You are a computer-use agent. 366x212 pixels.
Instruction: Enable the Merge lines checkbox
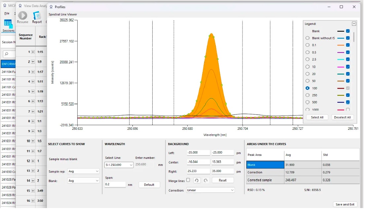(x=188, y=180)
